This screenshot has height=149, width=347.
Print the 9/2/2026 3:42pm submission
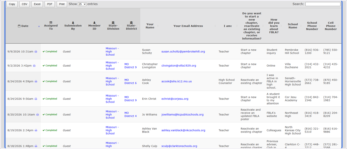point(34,66)
